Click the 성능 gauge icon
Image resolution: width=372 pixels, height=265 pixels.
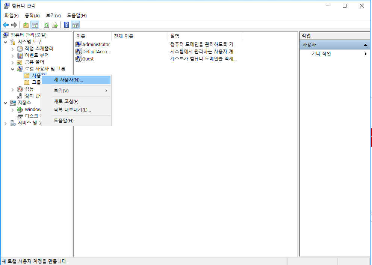20,89
